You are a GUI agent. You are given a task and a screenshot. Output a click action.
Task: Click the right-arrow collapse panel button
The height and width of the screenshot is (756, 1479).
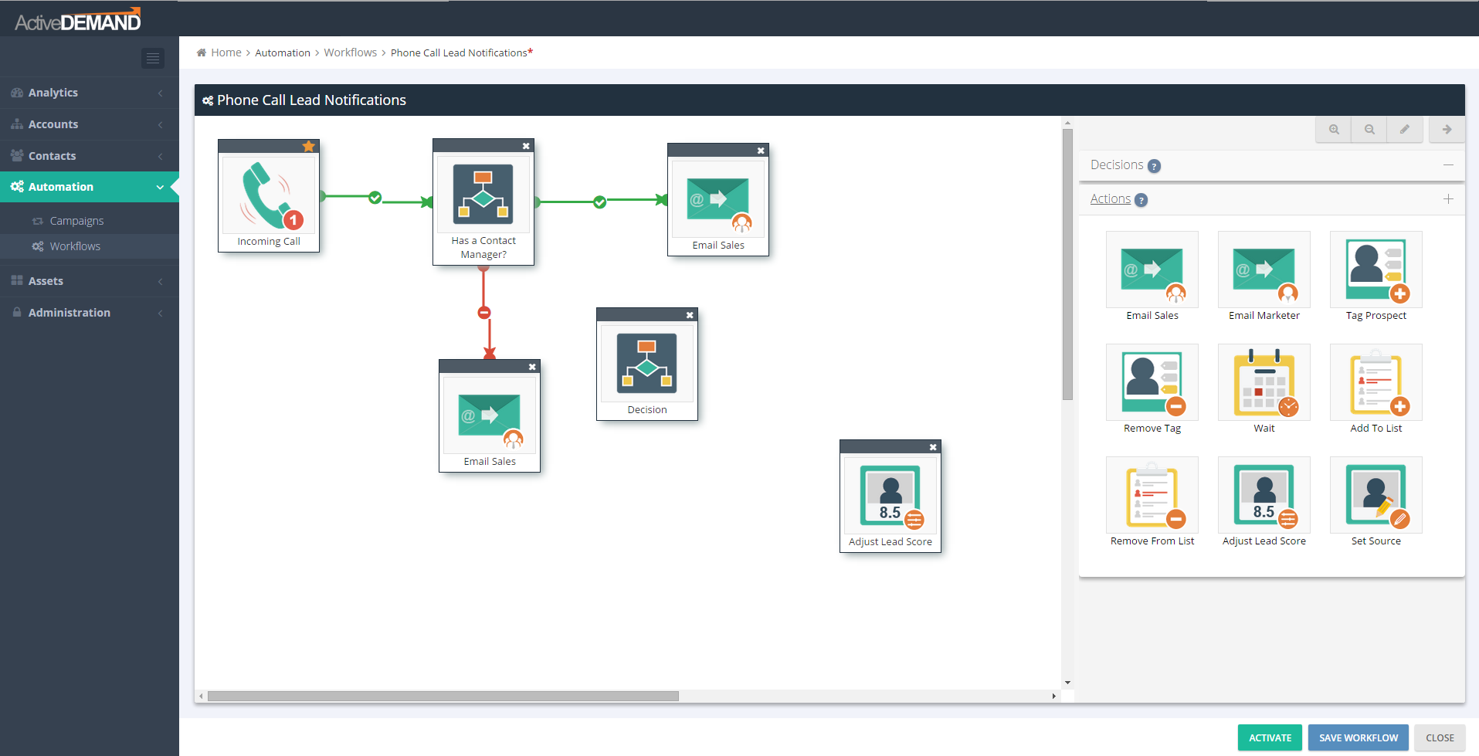(x=1447, y=130)
